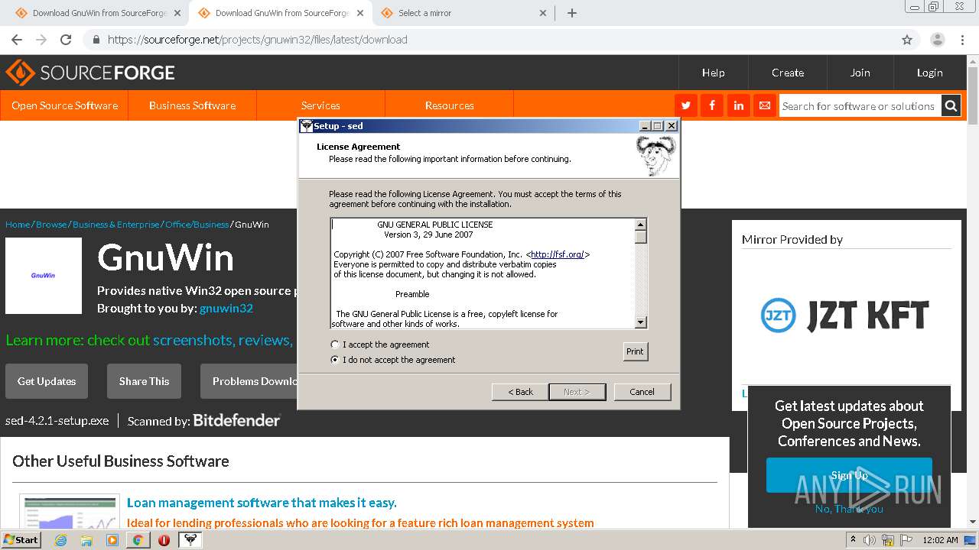Click Get Updates button
The width and height of the screenshot is (979, 550).
click(x=47, y=381)
